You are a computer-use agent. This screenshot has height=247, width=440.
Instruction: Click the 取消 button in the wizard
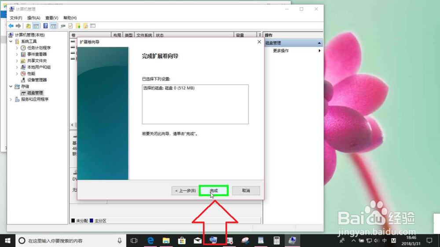point(246,191)
